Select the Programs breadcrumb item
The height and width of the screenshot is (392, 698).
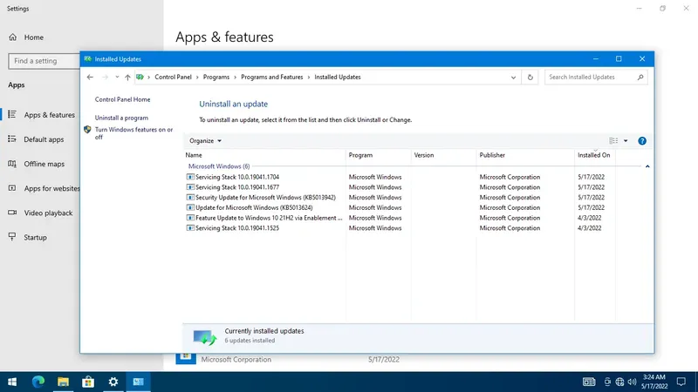click(x=217, y=78)
